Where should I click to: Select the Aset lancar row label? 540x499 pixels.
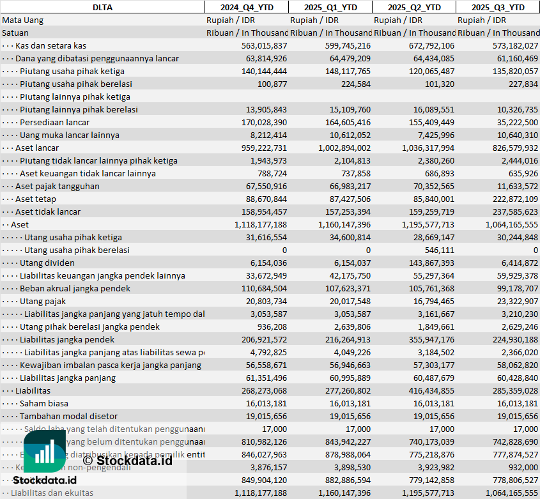pyautogui.click(x=37, y=148)
